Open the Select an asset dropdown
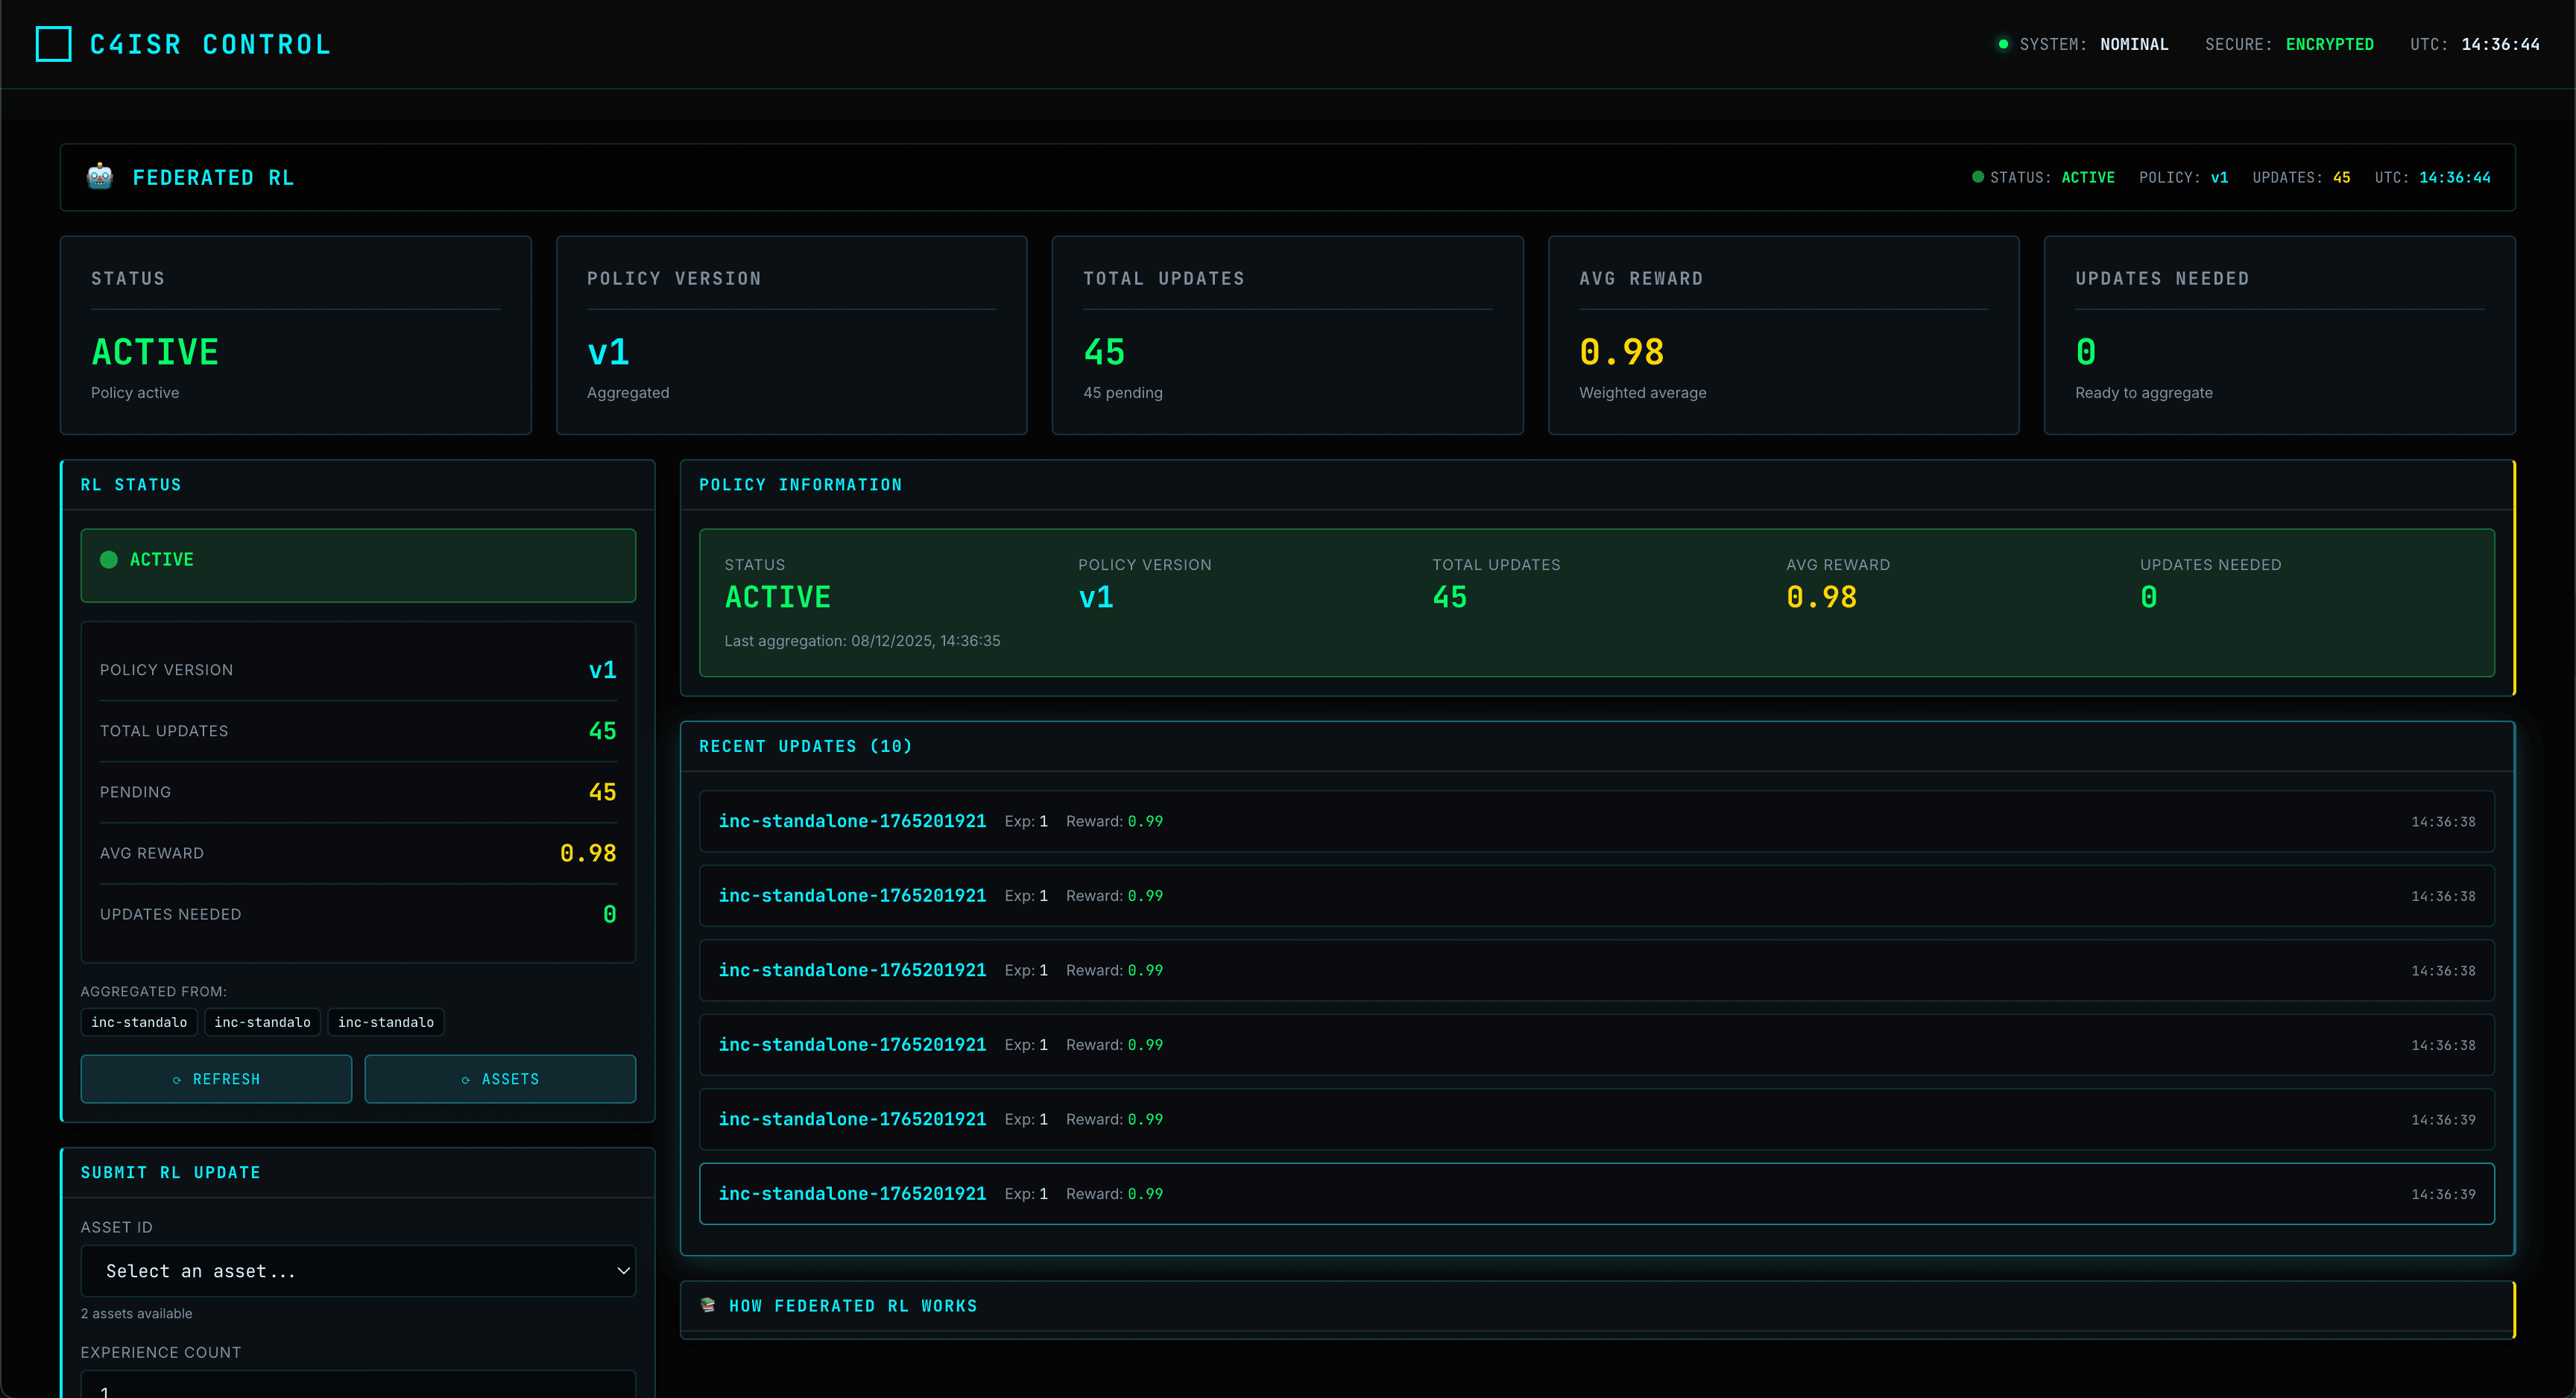The width and height of the screenshot is (2576, 1398). click(x=358, y=1270)
